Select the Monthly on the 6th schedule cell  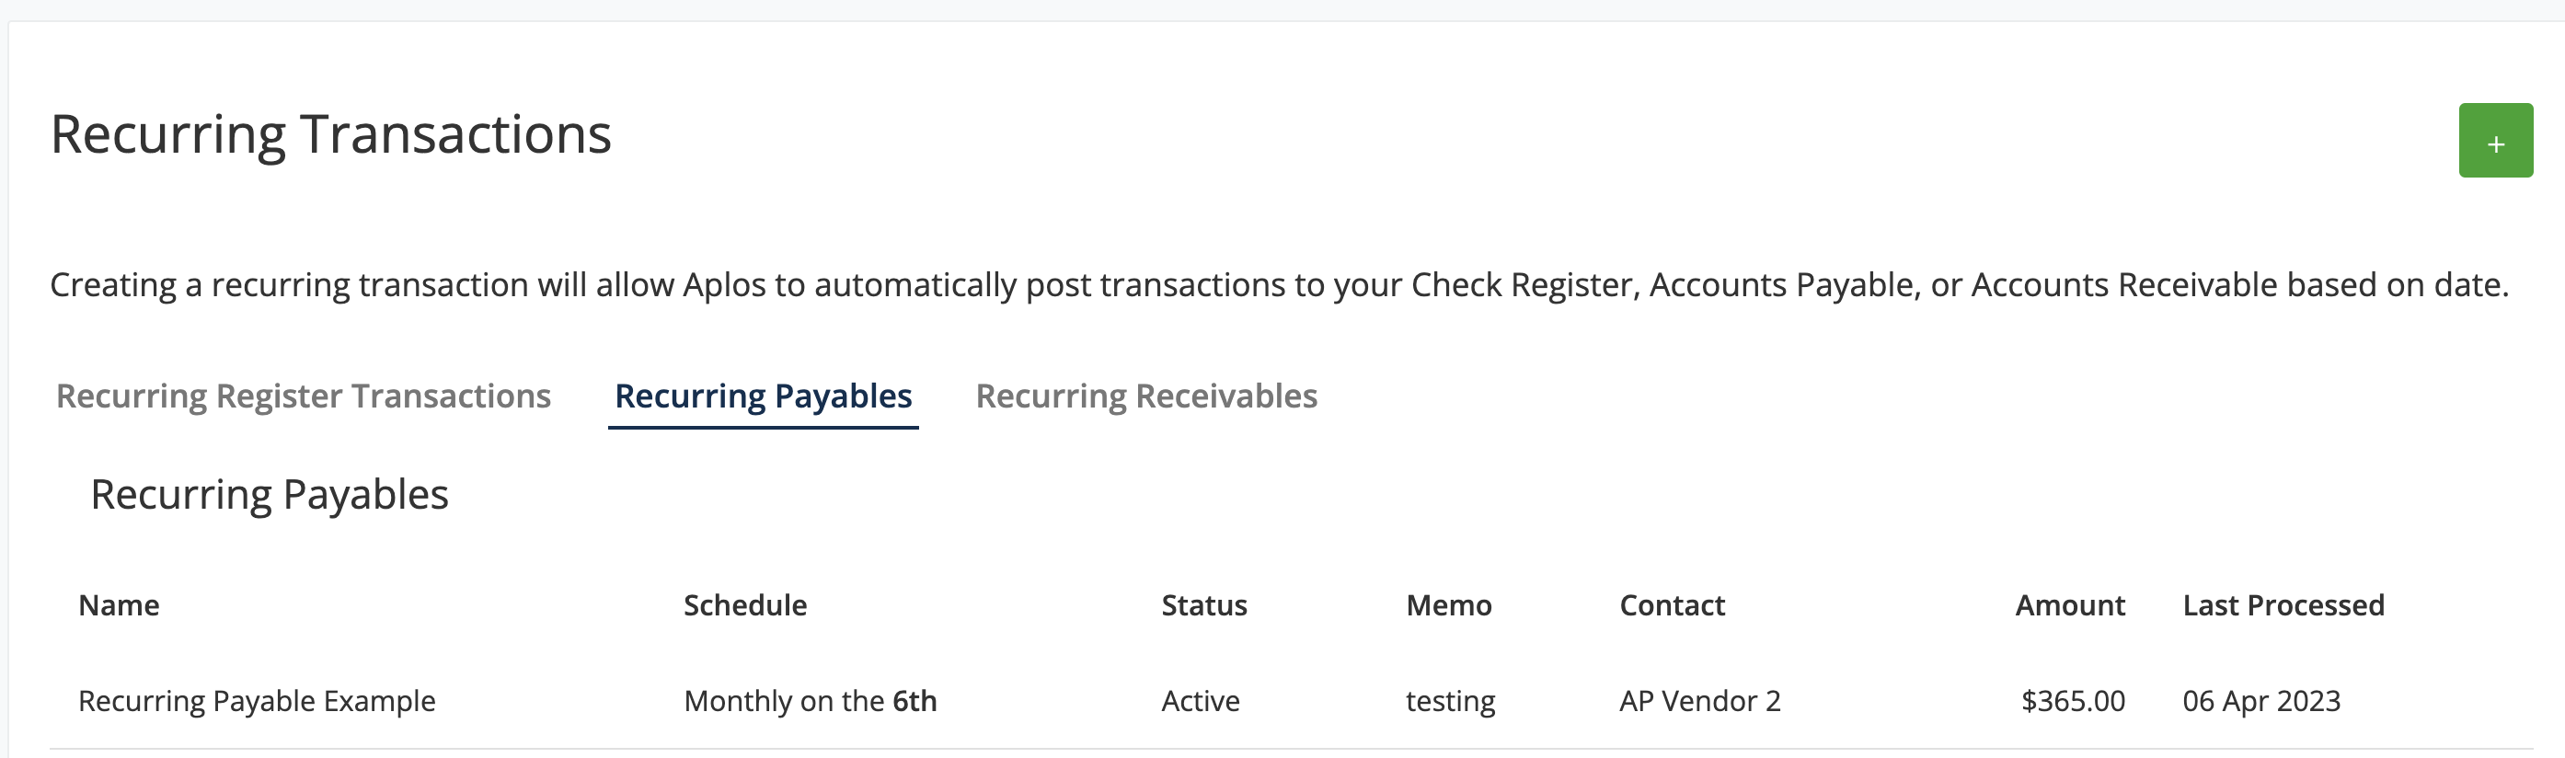coord(810,701)
